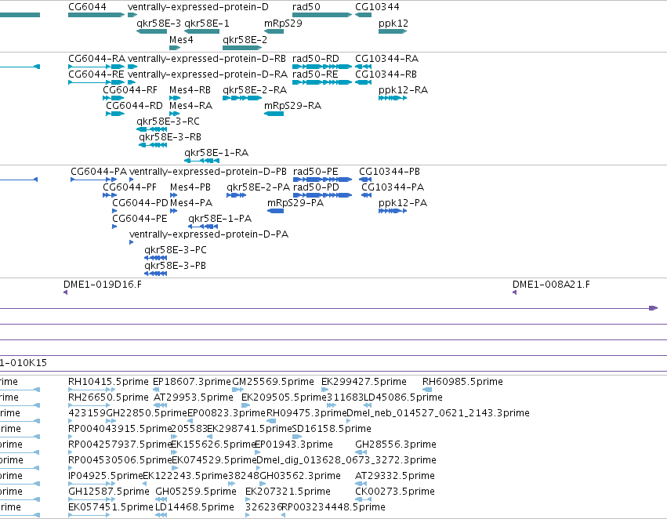Click the qkr58E-3-RC transcript
The image size is (667, 519).
(x=151, y=129)
